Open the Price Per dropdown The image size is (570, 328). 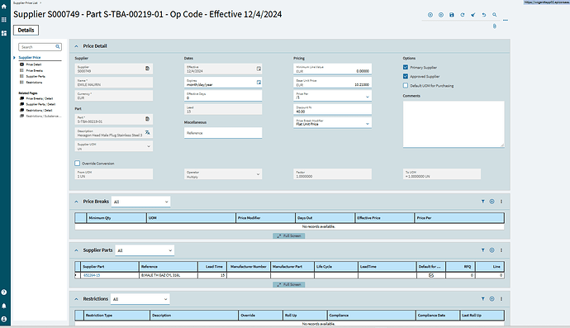coord(332,96)
